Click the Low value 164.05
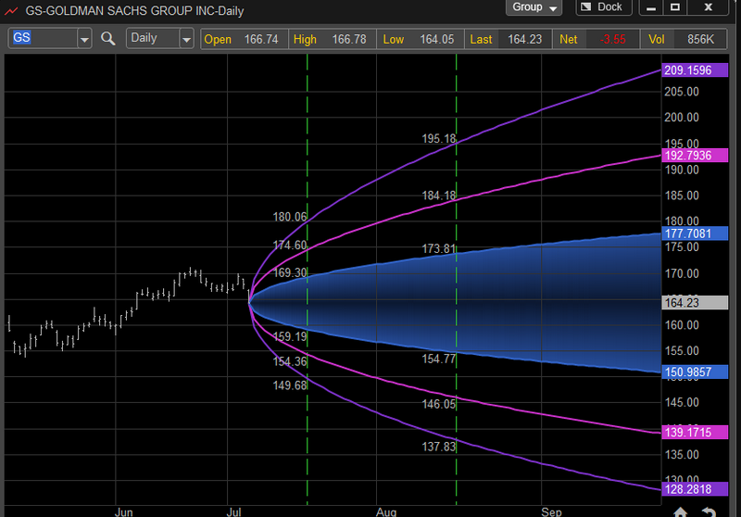 436,39
